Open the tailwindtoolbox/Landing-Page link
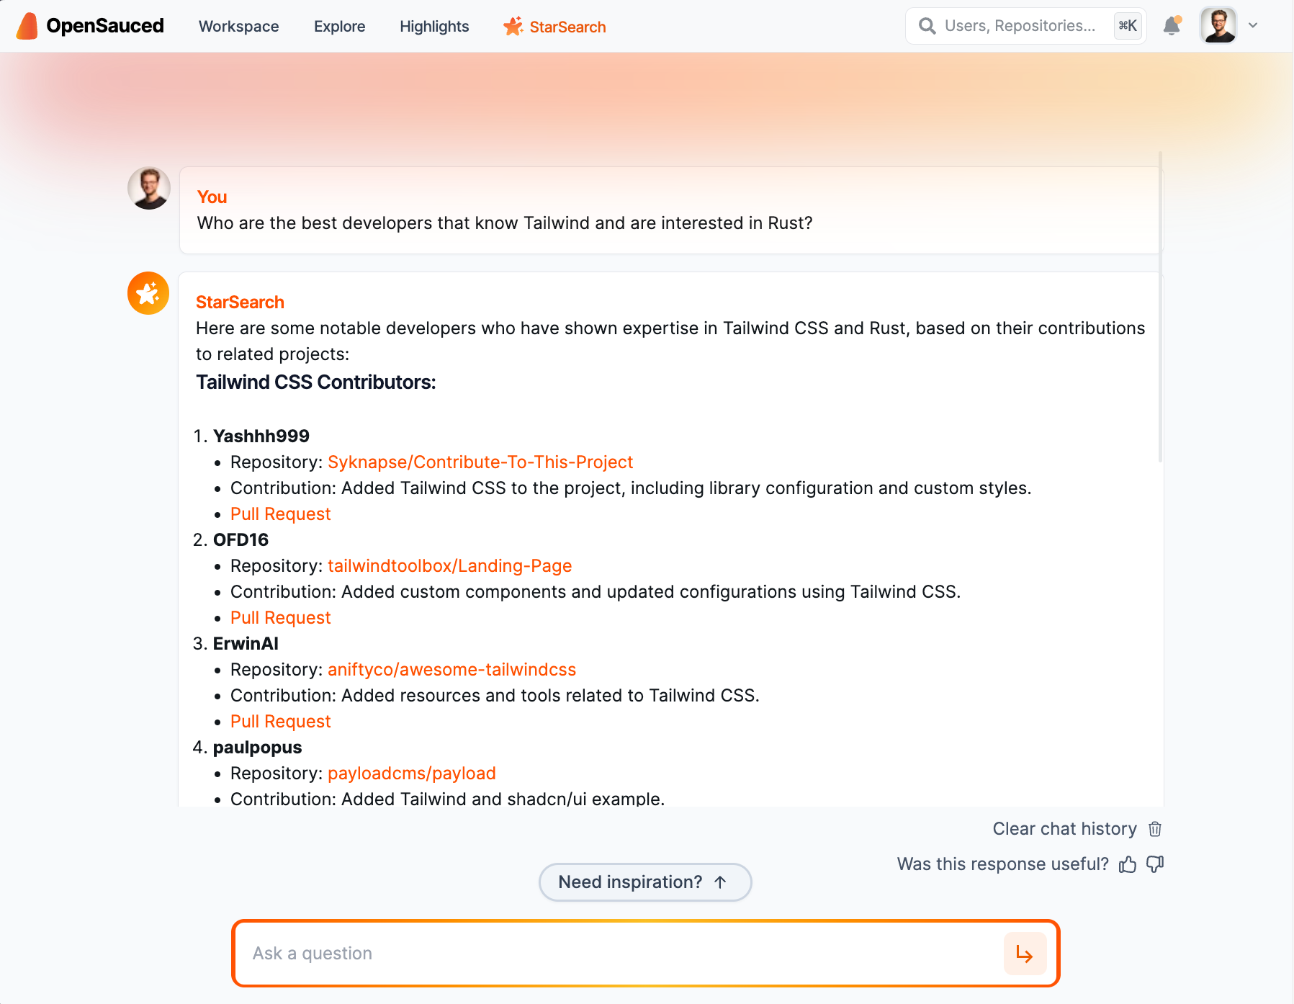The image size is (1294, 1004). pos(449,566)
